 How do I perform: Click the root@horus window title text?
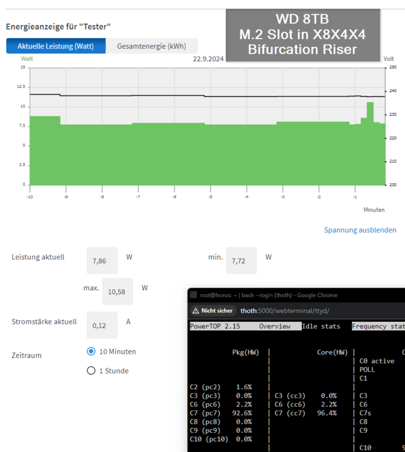(268, 295)
